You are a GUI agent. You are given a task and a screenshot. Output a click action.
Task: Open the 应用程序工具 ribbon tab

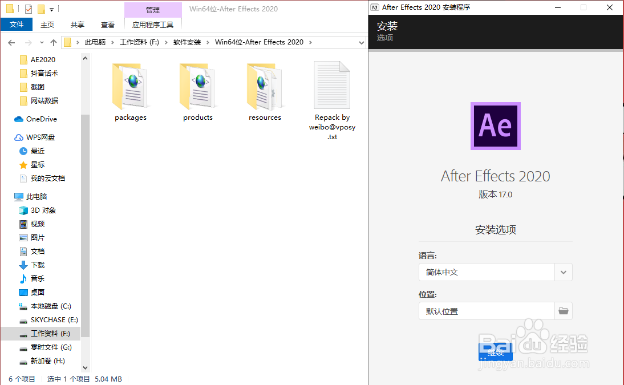pos(153,25)
